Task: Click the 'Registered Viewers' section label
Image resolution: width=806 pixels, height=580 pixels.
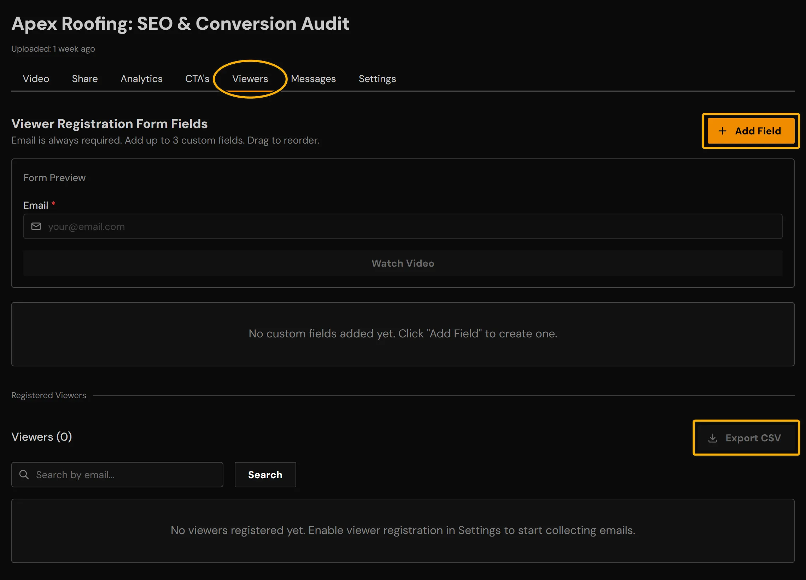Action: point(49,395)
